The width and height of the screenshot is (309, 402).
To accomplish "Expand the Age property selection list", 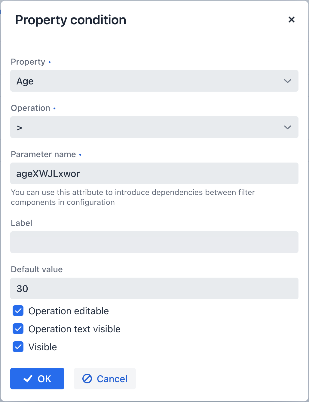I will pyautogui.click(x=154, y=81).
